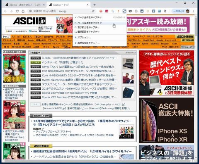This screenshot has height=164, width=199.
Task: Open the スタートアップ navigation tab
Action: (x=138, y=37)
